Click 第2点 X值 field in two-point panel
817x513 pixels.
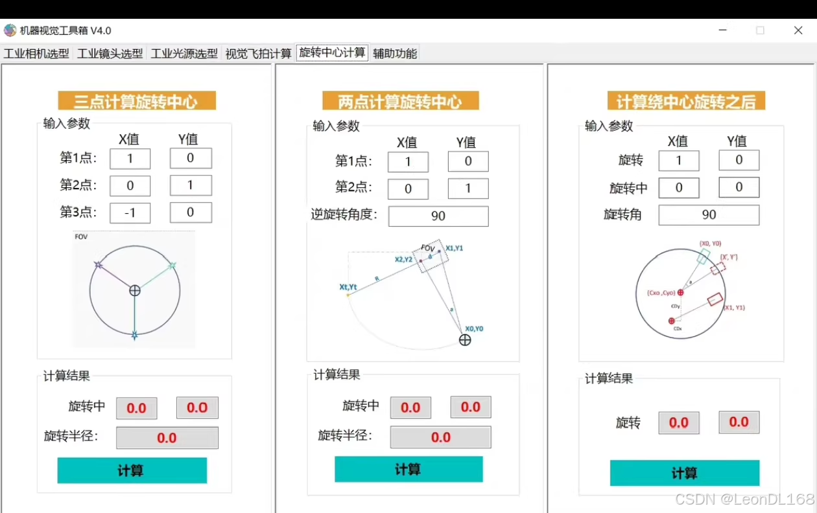(x=407, y=188)
